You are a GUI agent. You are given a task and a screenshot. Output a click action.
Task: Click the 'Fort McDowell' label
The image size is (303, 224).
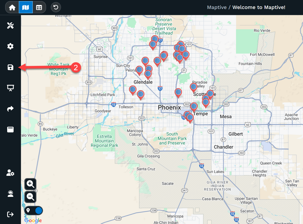pos(262,55)
